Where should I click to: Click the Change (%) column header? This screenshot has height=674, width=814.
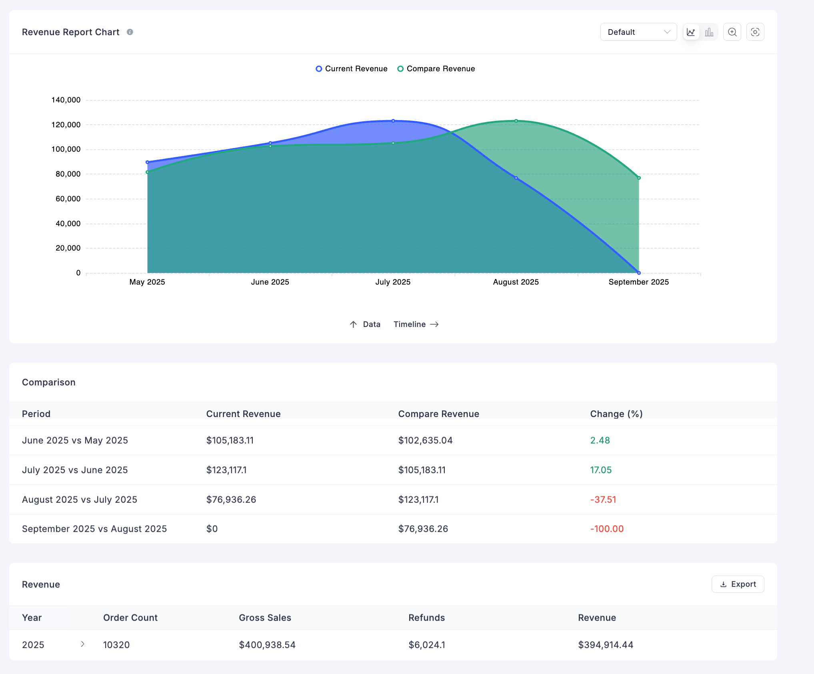click(x=616, y=414)
